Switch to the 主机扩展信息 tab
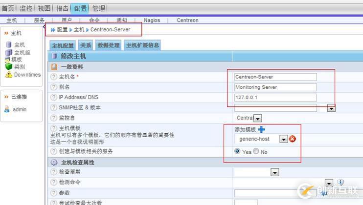 (x=142, y=45)
